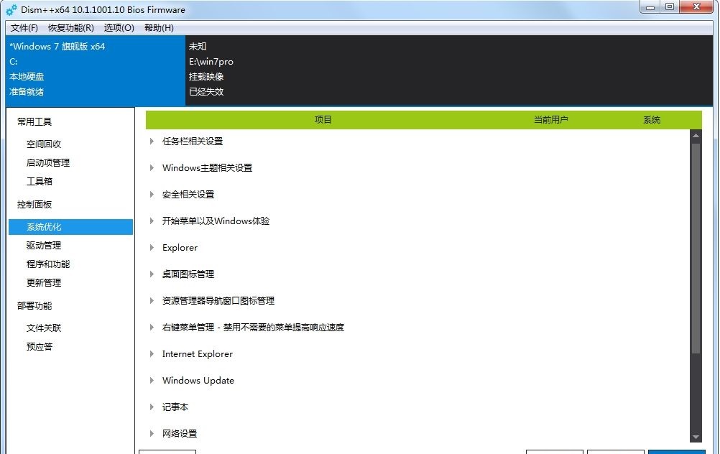
Task: Open the 预应答 tool
Action: (39, 346)
